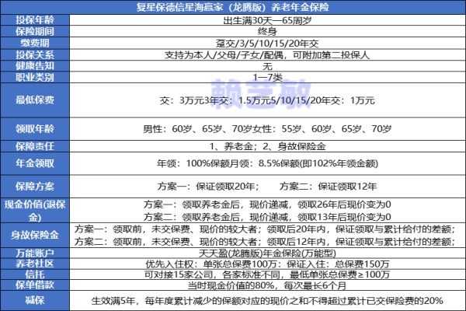Click the 最低保费 row label
This screenshot has width=466, height=311.
[35, 100]
